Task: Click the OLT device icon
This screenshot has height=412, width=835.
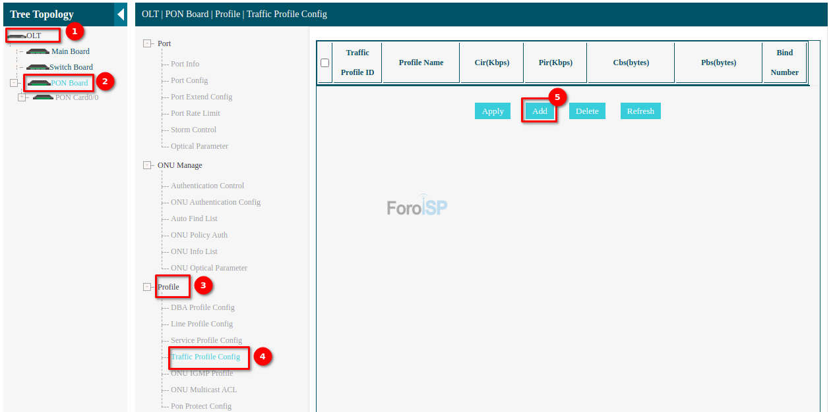Action: point(16,36)
